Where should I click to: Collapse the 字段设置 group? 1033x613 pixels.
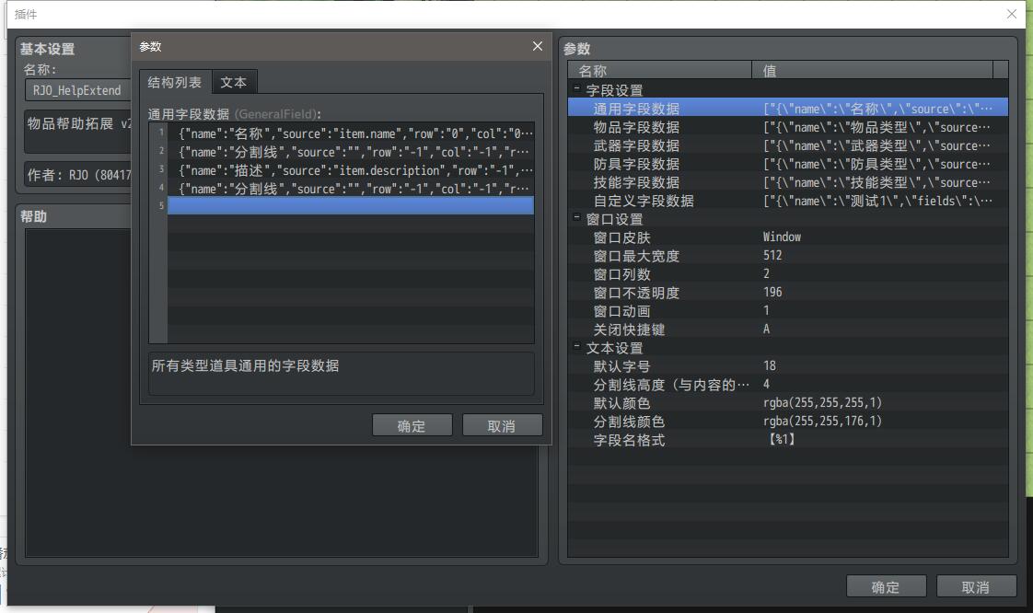pos(576,88)
